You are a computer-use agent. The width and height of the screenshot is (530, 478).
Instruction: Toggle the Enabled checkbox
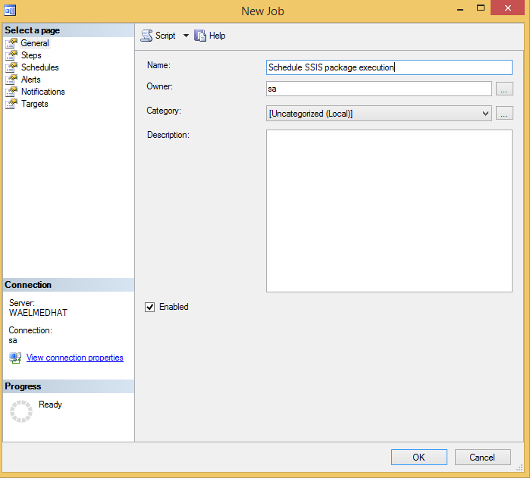pos(149,307)
